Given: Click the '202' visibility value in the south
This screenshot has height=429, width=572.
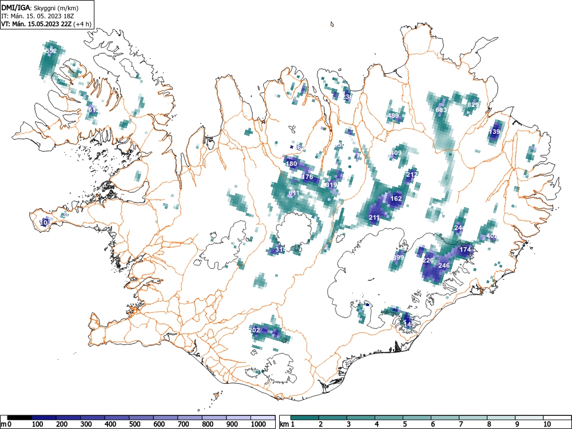Looking at the screenshot, I should coord(255,330).
